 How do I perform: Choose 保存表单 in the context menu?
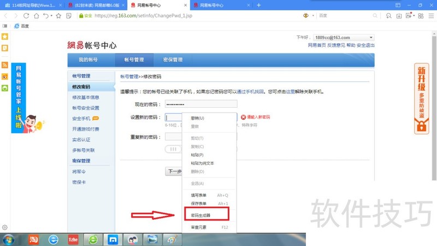209,203
